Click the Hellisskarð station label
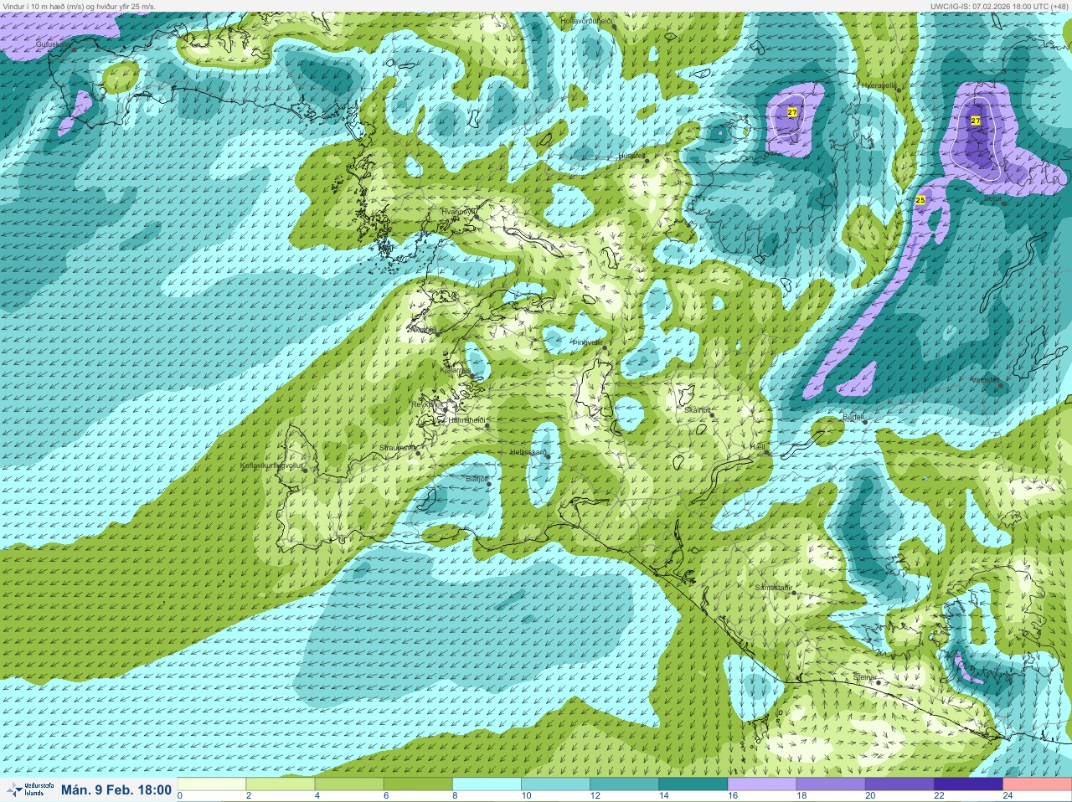 tap(528, 452)
